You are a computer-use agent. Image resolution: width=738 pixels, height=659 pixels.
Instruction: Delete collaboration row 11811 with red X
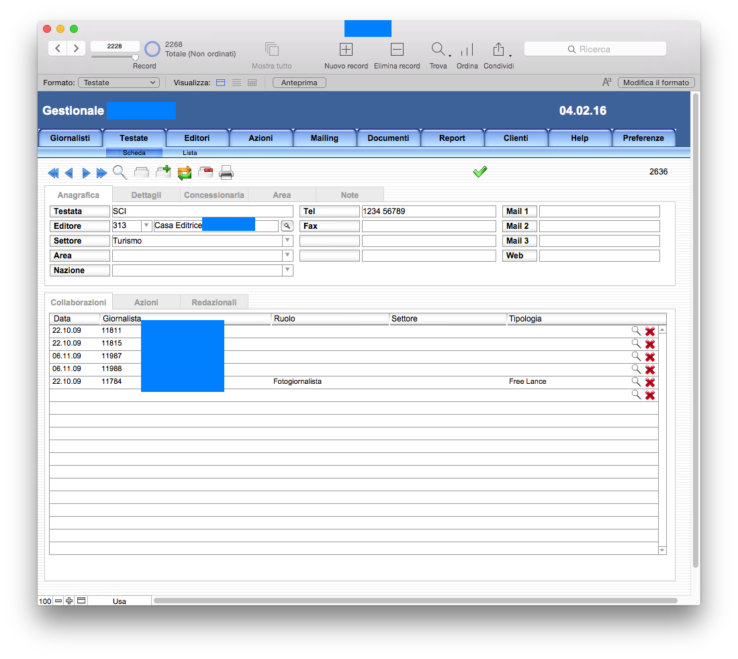650,331
